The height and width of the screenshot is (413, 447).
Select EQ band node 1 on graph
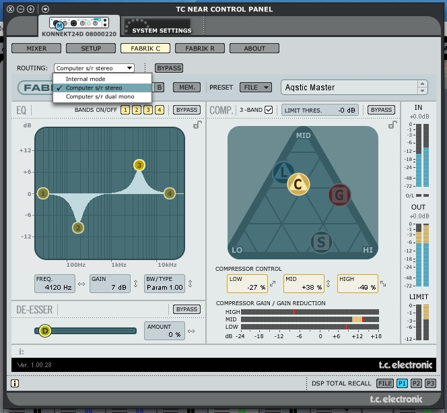click(43, 193)
